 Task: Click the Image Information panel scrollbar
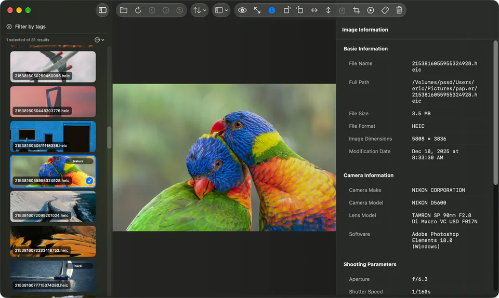coord(495,112)
